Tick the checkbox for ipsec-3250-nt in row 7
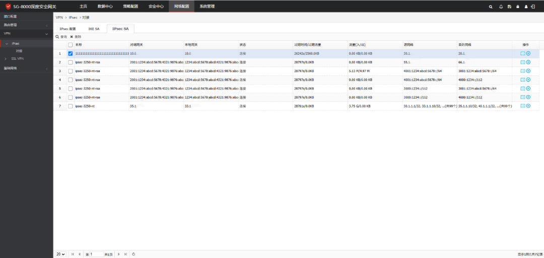Image resolution: width=544 pixels, height=258 pixels. 71,106
